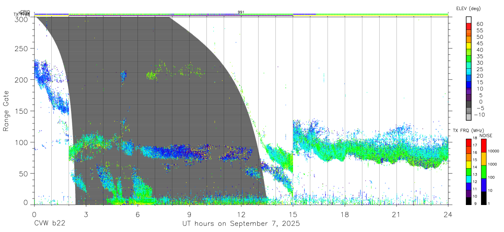Click the 'CVW b22' radar beam label
504x232 pixels.
click(x=49, y=224)
